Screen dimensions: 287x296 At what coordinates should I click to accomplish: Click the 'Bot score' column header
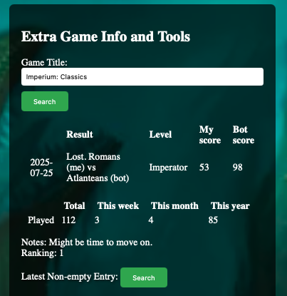point(244,135)
